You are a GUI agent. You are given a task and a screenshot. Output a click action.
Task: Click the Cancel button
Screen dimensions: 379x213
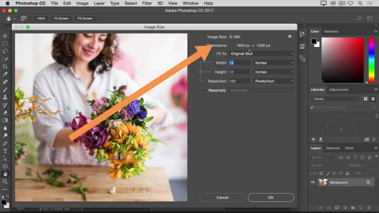222,198
